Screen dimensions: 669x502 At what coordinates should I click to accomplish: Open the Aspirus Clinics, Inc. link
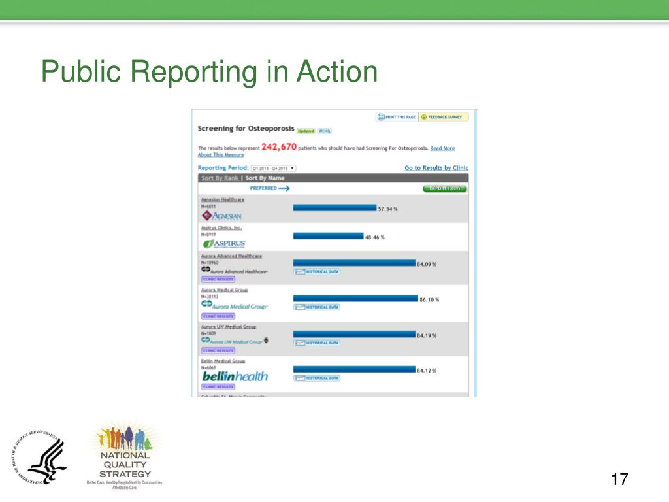(x=221, y=227)
